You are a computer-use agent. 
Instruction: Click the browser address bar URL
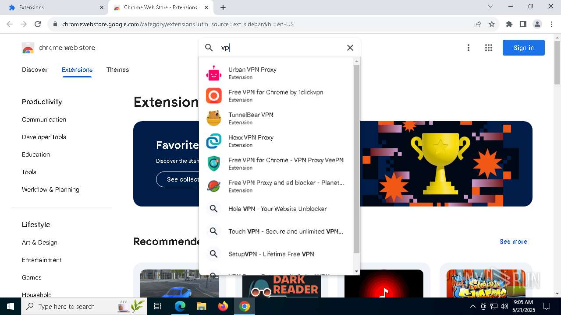tap(178, 24)
